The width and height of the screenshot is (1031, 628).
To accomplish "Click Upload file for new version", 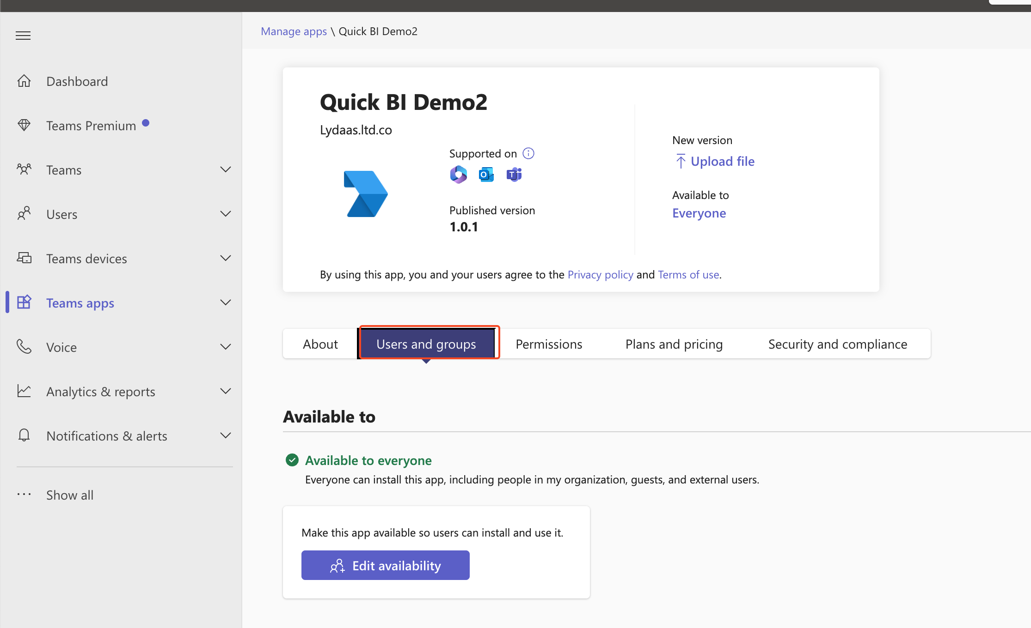I will point(722,161).
